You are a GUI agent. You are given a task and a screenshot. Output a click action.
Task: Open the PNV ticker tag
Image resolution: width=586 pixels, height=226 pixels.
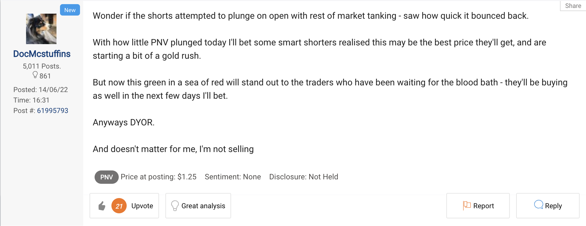click(106, 177)
